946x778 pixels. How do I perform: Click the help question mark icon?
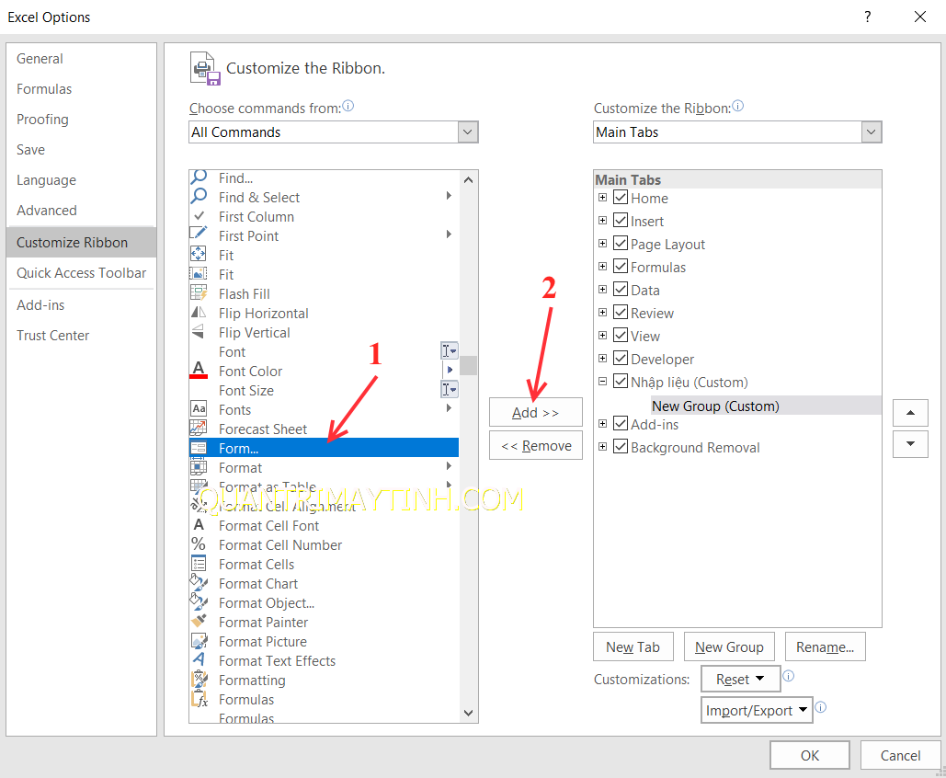(x=868, y=17)
